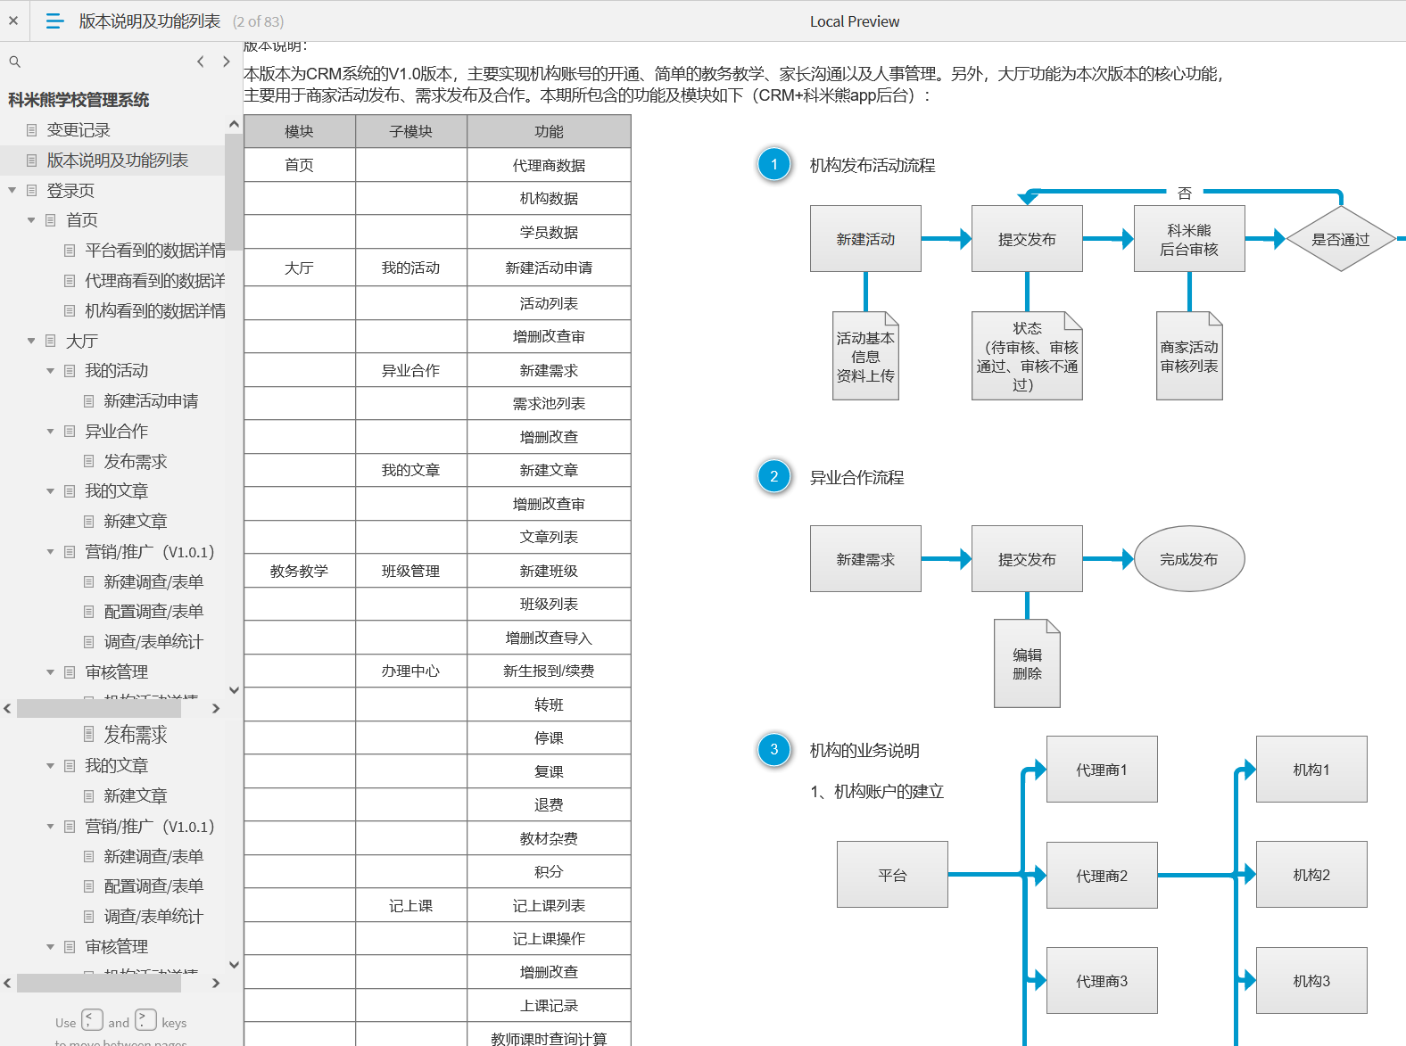Collapse the 我的活动 tree node arrow

50,371
